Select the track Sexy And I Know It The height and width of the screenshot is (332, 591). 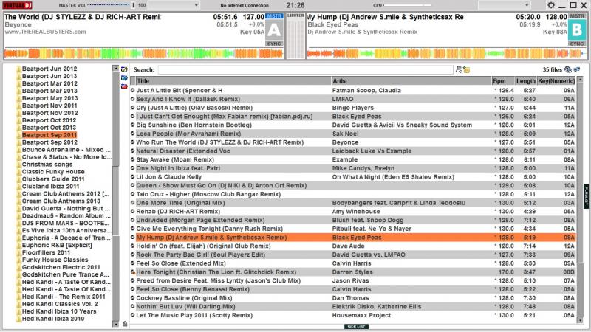tap(353, 99)
